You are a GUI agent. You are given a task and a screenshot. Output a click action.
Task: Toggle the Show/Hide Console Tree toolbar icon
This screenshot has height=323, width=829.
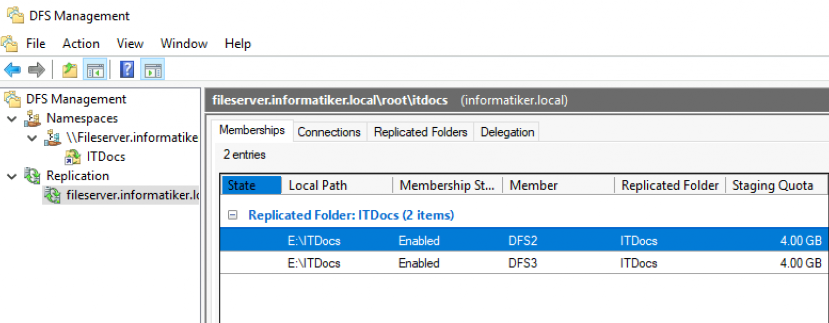click(95, 69)
